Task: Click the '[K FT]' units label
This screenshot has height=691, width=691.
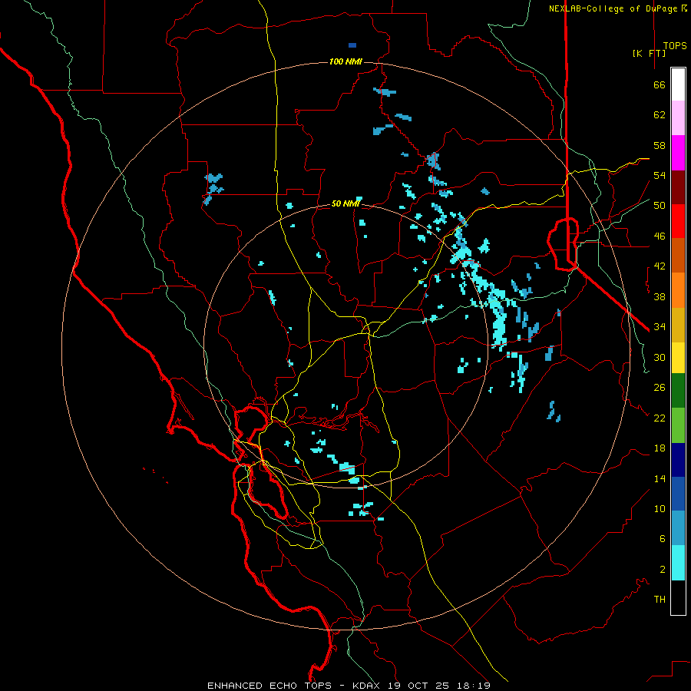Action: tap(649, 53)
